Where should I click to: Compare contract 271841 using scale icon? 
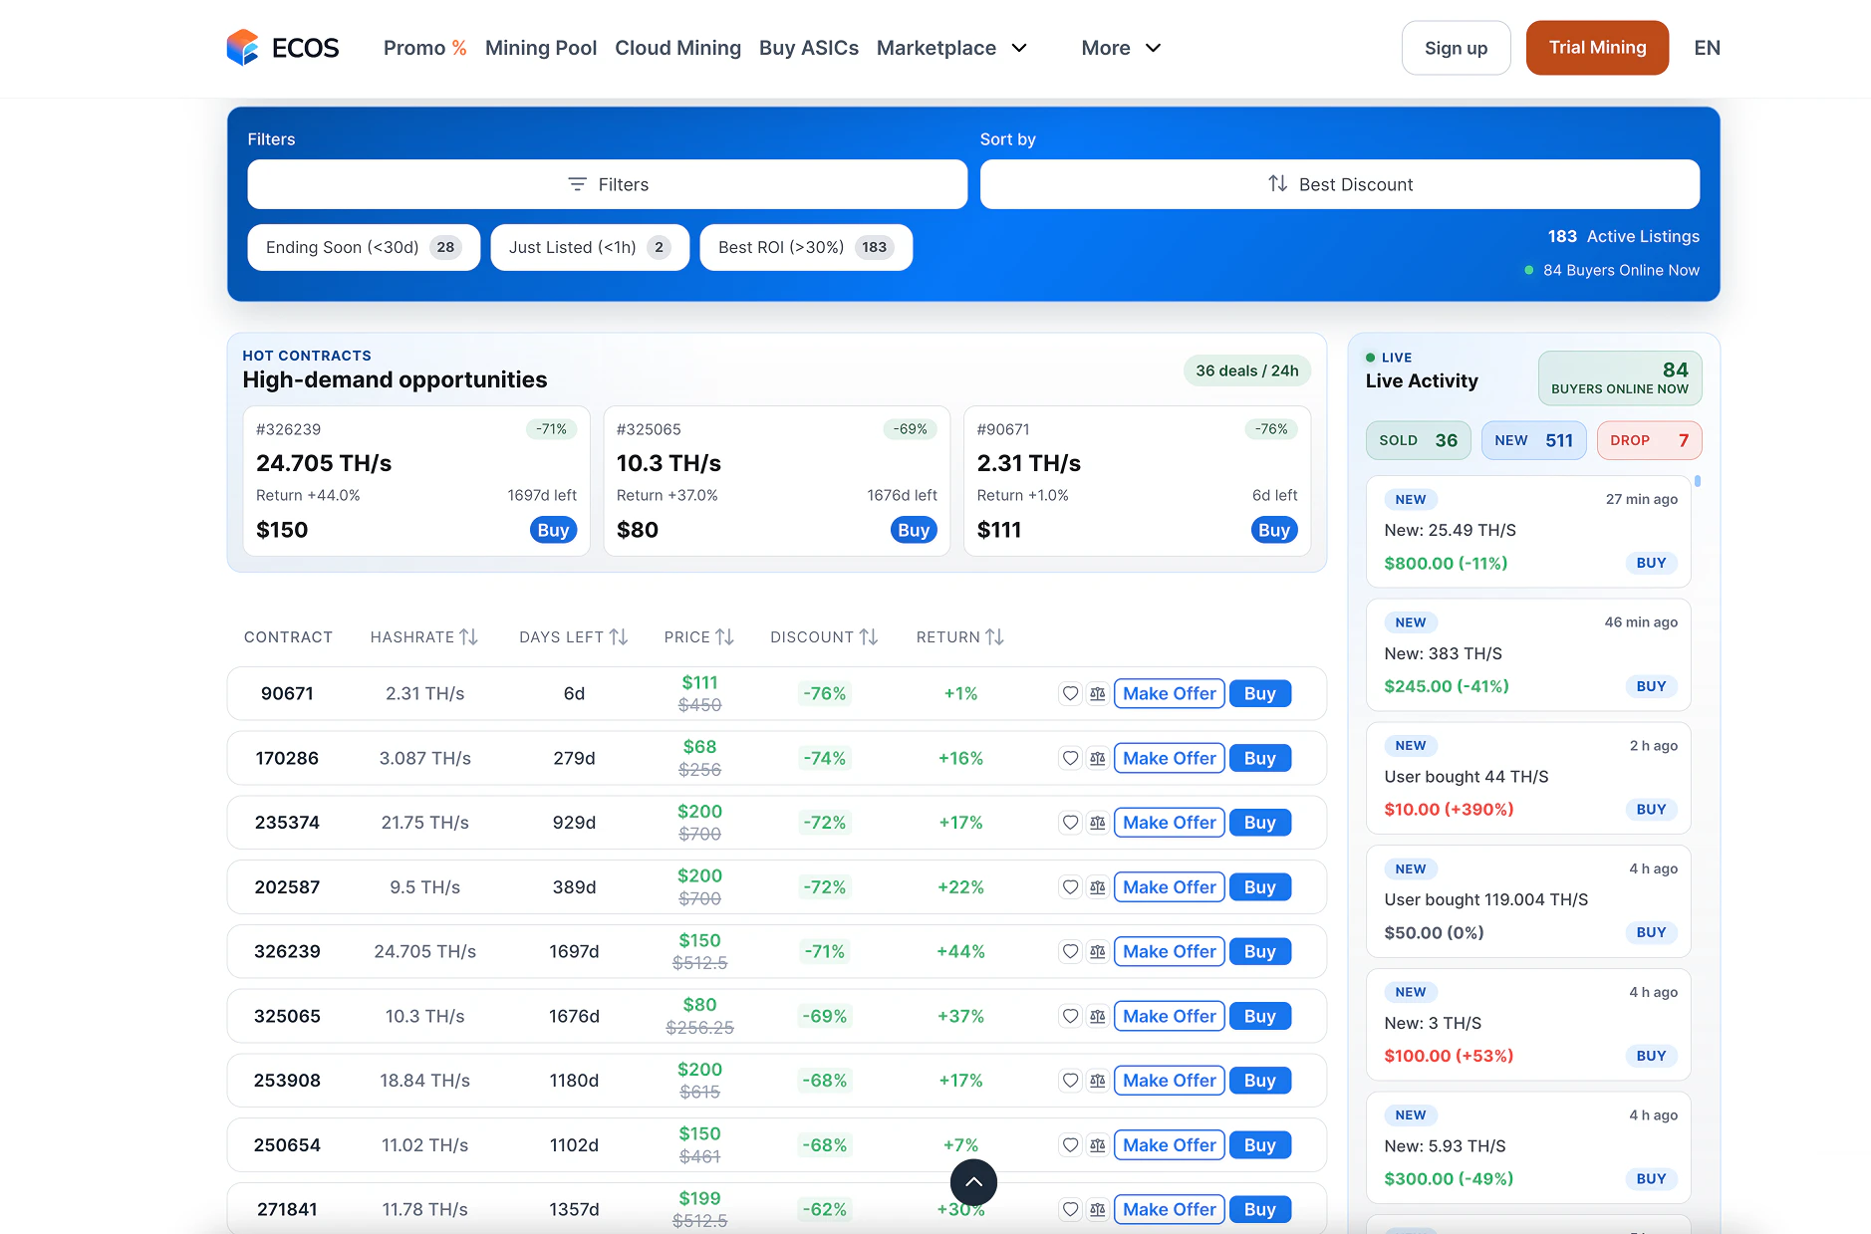pos(1097,1210)
